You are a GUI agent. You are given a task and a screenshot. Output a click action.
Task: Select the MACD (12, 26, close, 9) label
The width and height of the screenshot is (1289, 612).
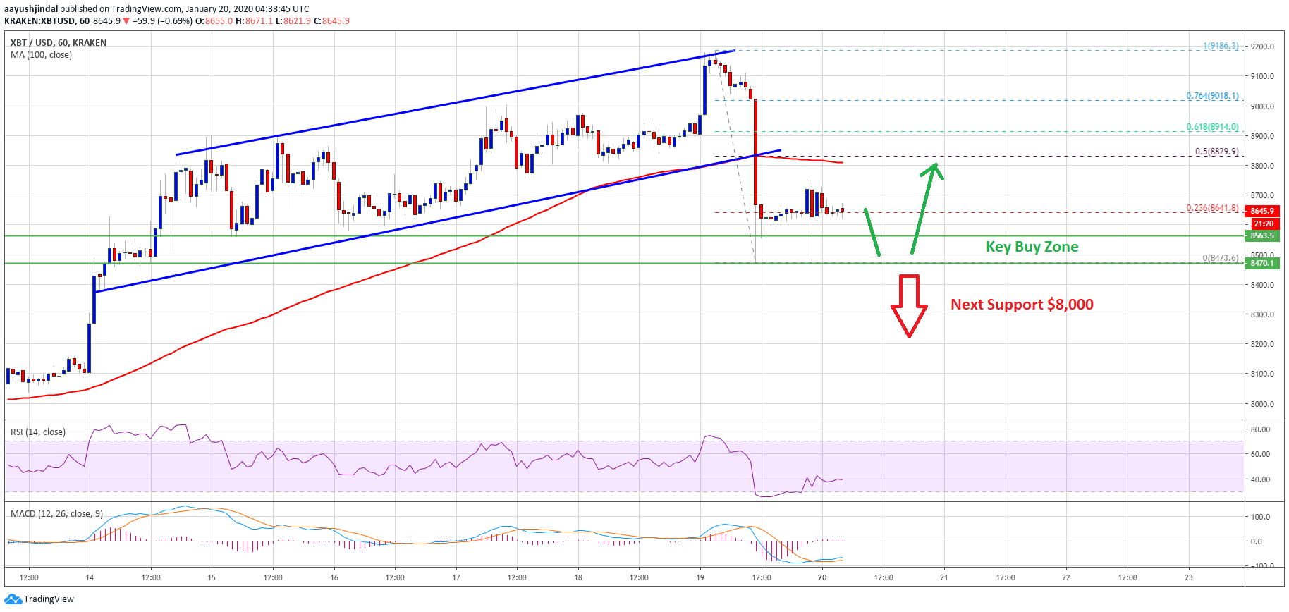point(56,514)
